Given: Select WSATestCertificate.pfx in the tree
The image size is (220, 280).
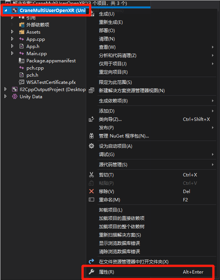Looking at the screenshot, I should [51, 82].
